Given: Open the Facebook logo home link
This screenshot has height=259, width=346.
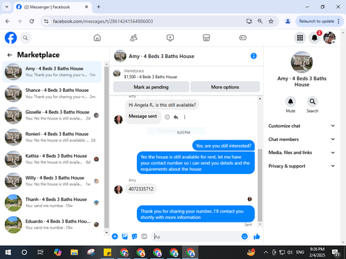Looking at the screenshot, I should coord(10,38).
